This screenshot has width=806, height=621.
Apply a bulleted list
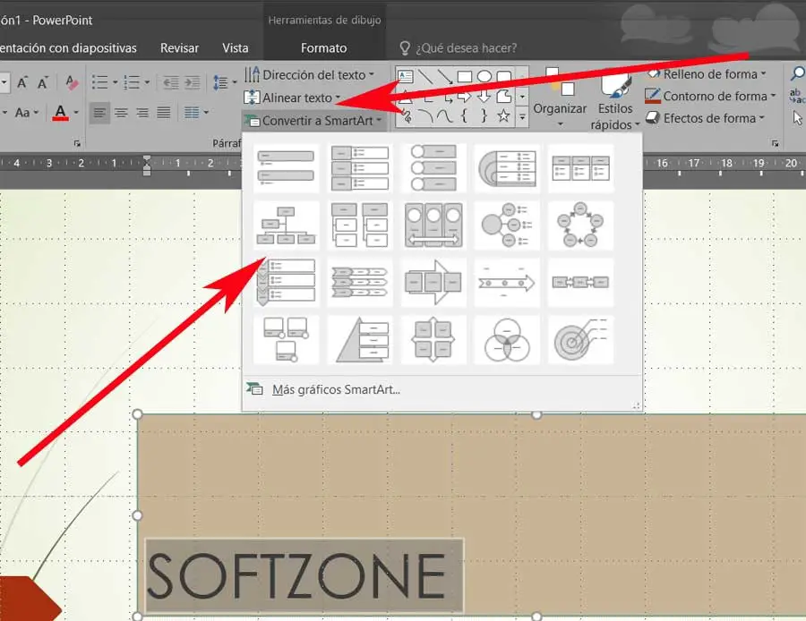[x=99, y=82]
